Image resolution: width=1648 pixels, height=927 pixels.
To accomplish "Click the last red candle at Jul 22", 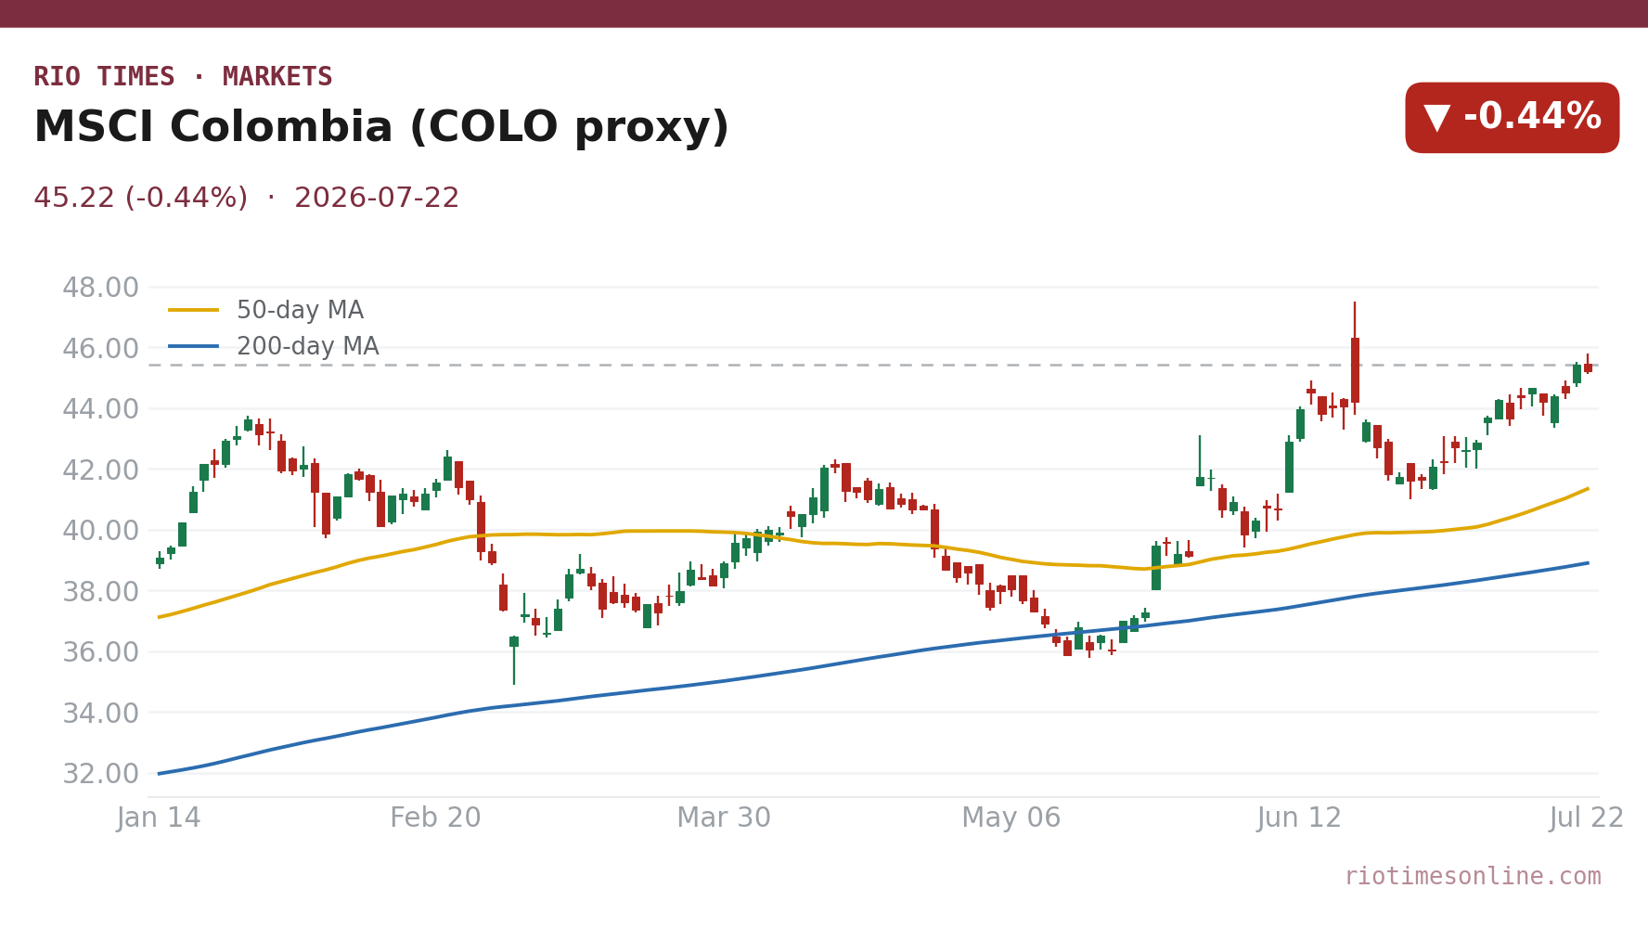I will 1588,365.
